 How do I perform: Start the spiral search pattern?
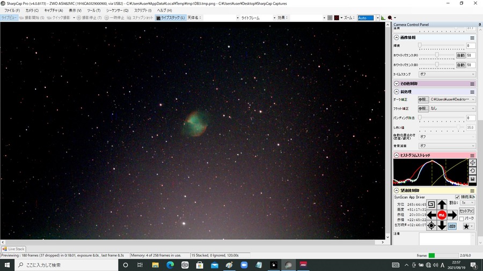coord(431,205)
